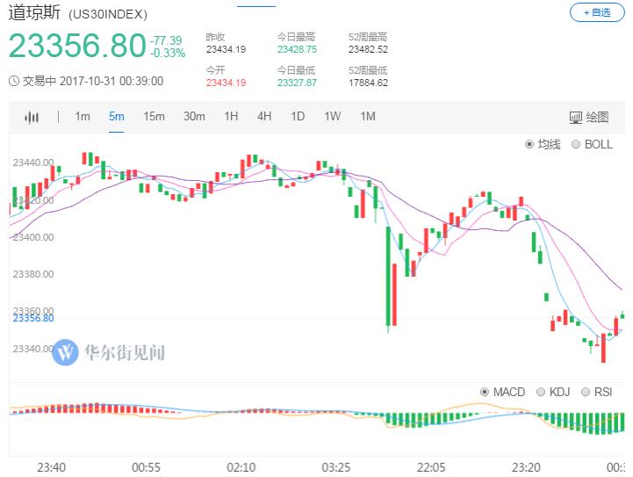The image size is (633, 477).
Task: Click the 02:10 time axis label
Action: point(241,467)
